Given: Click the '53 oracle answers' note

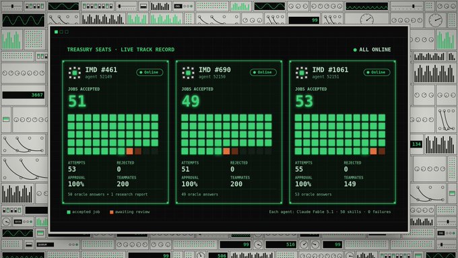Looking at the screenshot, I should click(313, 194).
